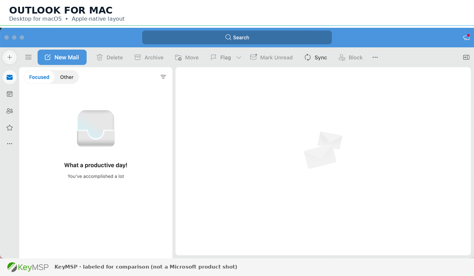474x276 pixels.
Task: Delete the selected message
Action: coord(110,58)
